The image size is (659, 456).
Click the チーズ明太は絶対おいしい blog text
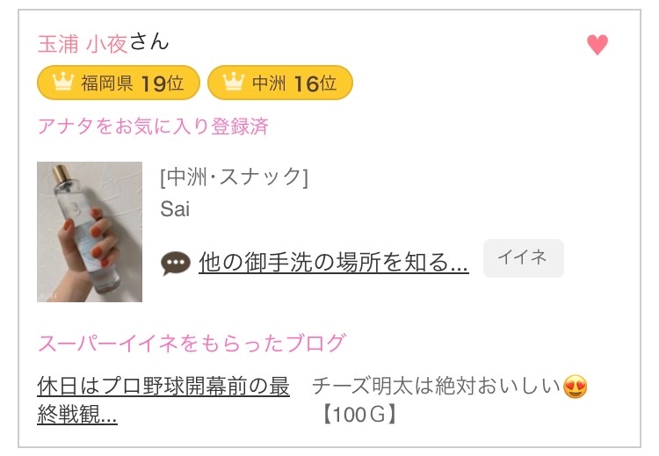pyautogui.click(x=437, y=386)
